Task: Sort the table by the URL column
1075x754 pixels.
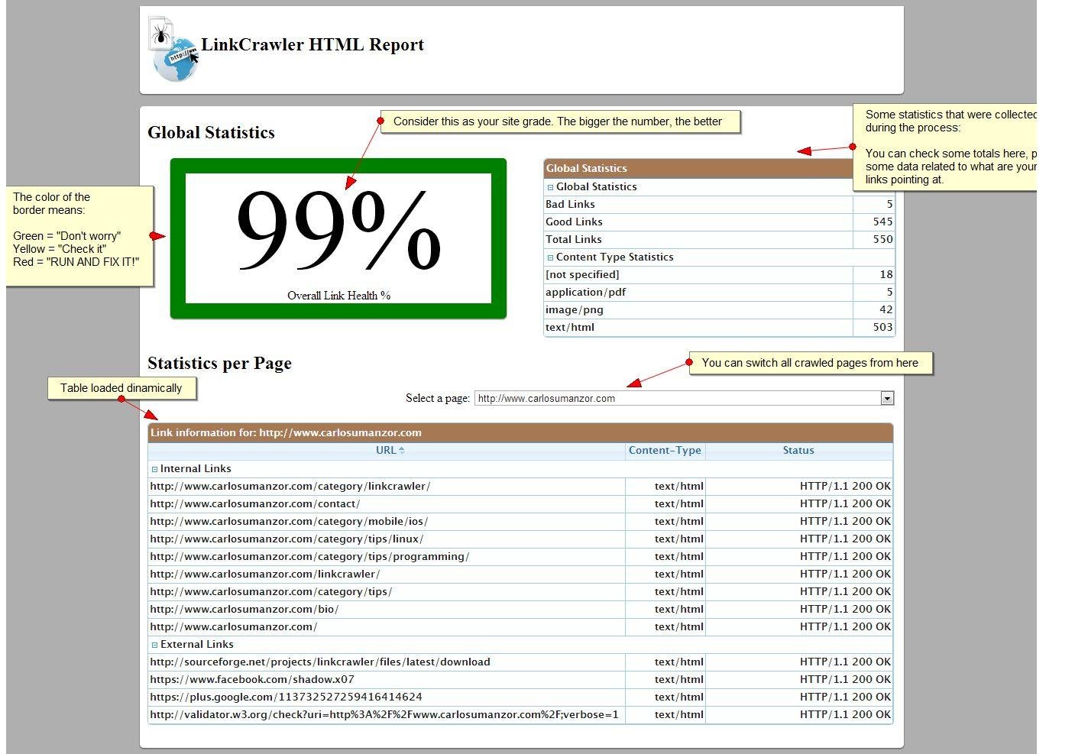Action: click(x=390, y=450)
